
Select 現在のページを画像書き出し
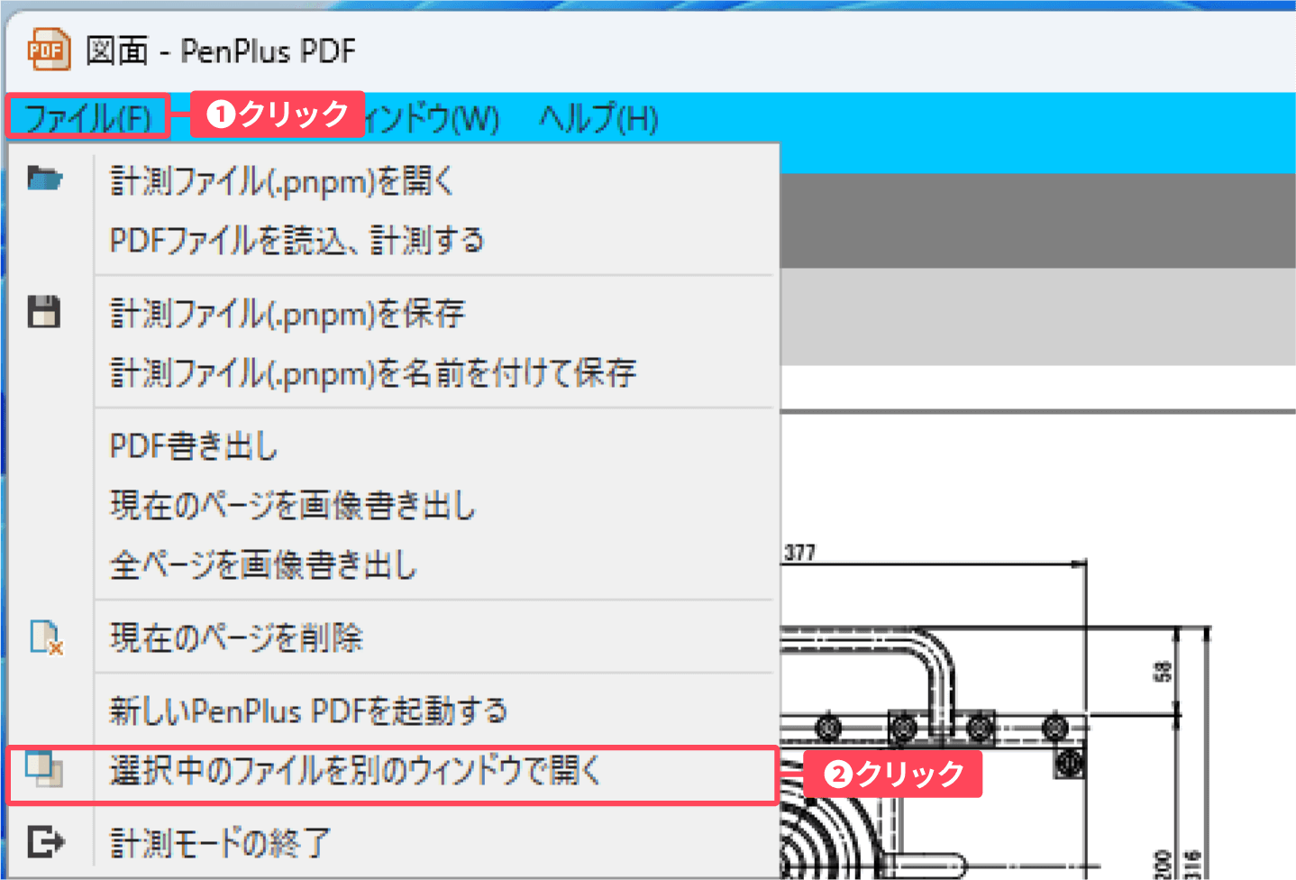292,506
